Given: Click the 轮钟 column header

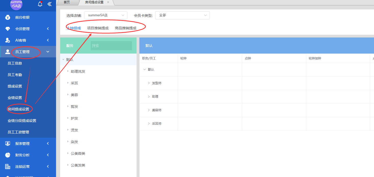Looking at the screenshot, I should (x=183, y=58).
